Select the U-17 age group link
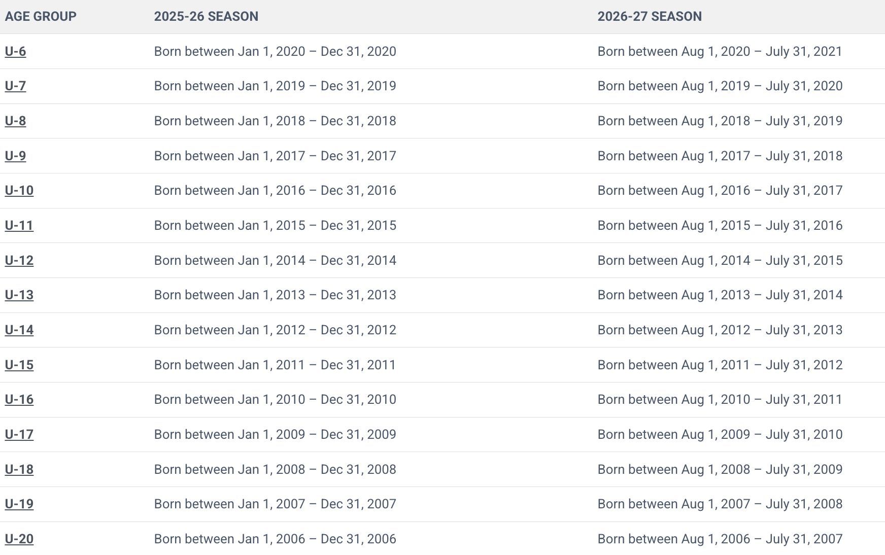 pos(19,434)
